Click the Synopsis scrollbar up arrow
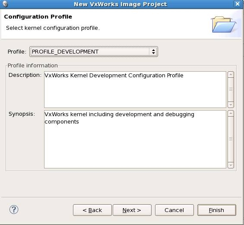This screenshot has height=225, width=244. [x=231, y=114]
